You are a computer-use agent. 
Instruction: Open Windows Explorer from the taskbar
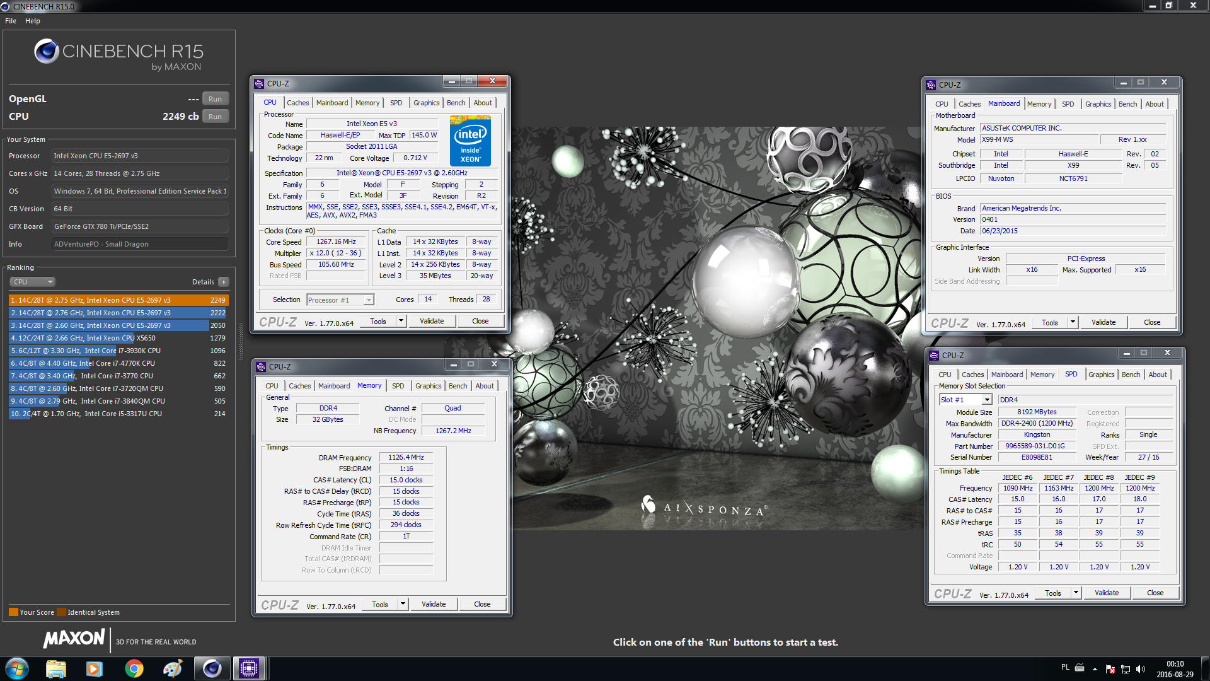pyautogui.click(x=55, y=668)
